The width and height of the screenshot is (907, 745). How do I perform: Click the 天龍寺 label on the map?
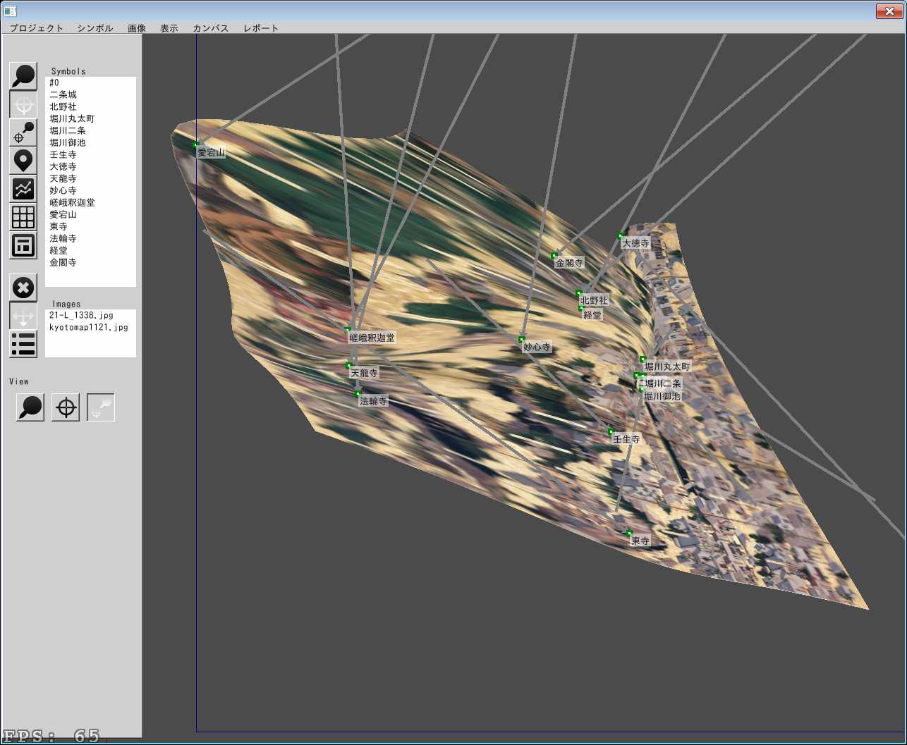pos(365,373)
